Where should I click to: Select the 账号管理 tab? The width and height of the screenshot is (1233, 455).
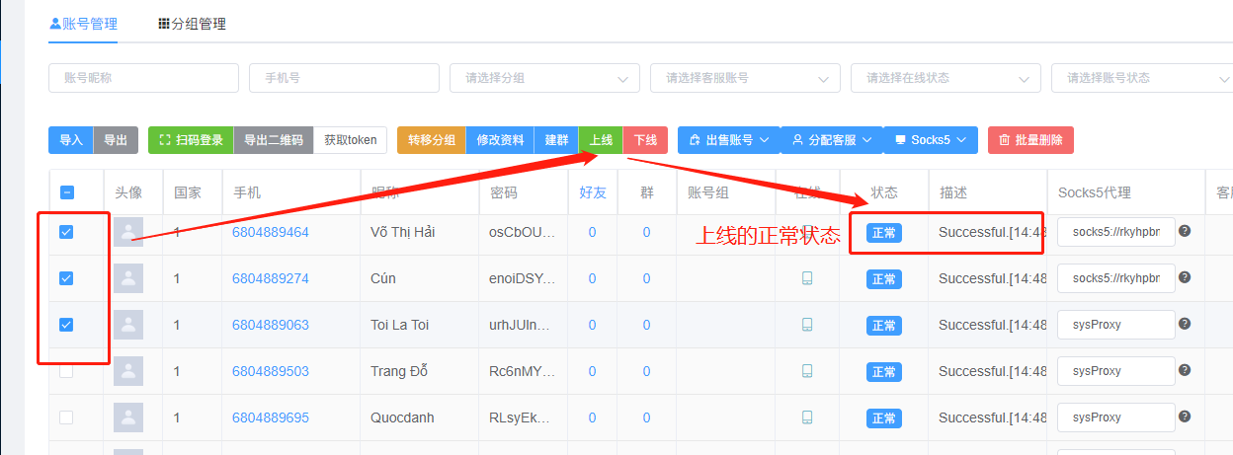[x=83, y=24]
